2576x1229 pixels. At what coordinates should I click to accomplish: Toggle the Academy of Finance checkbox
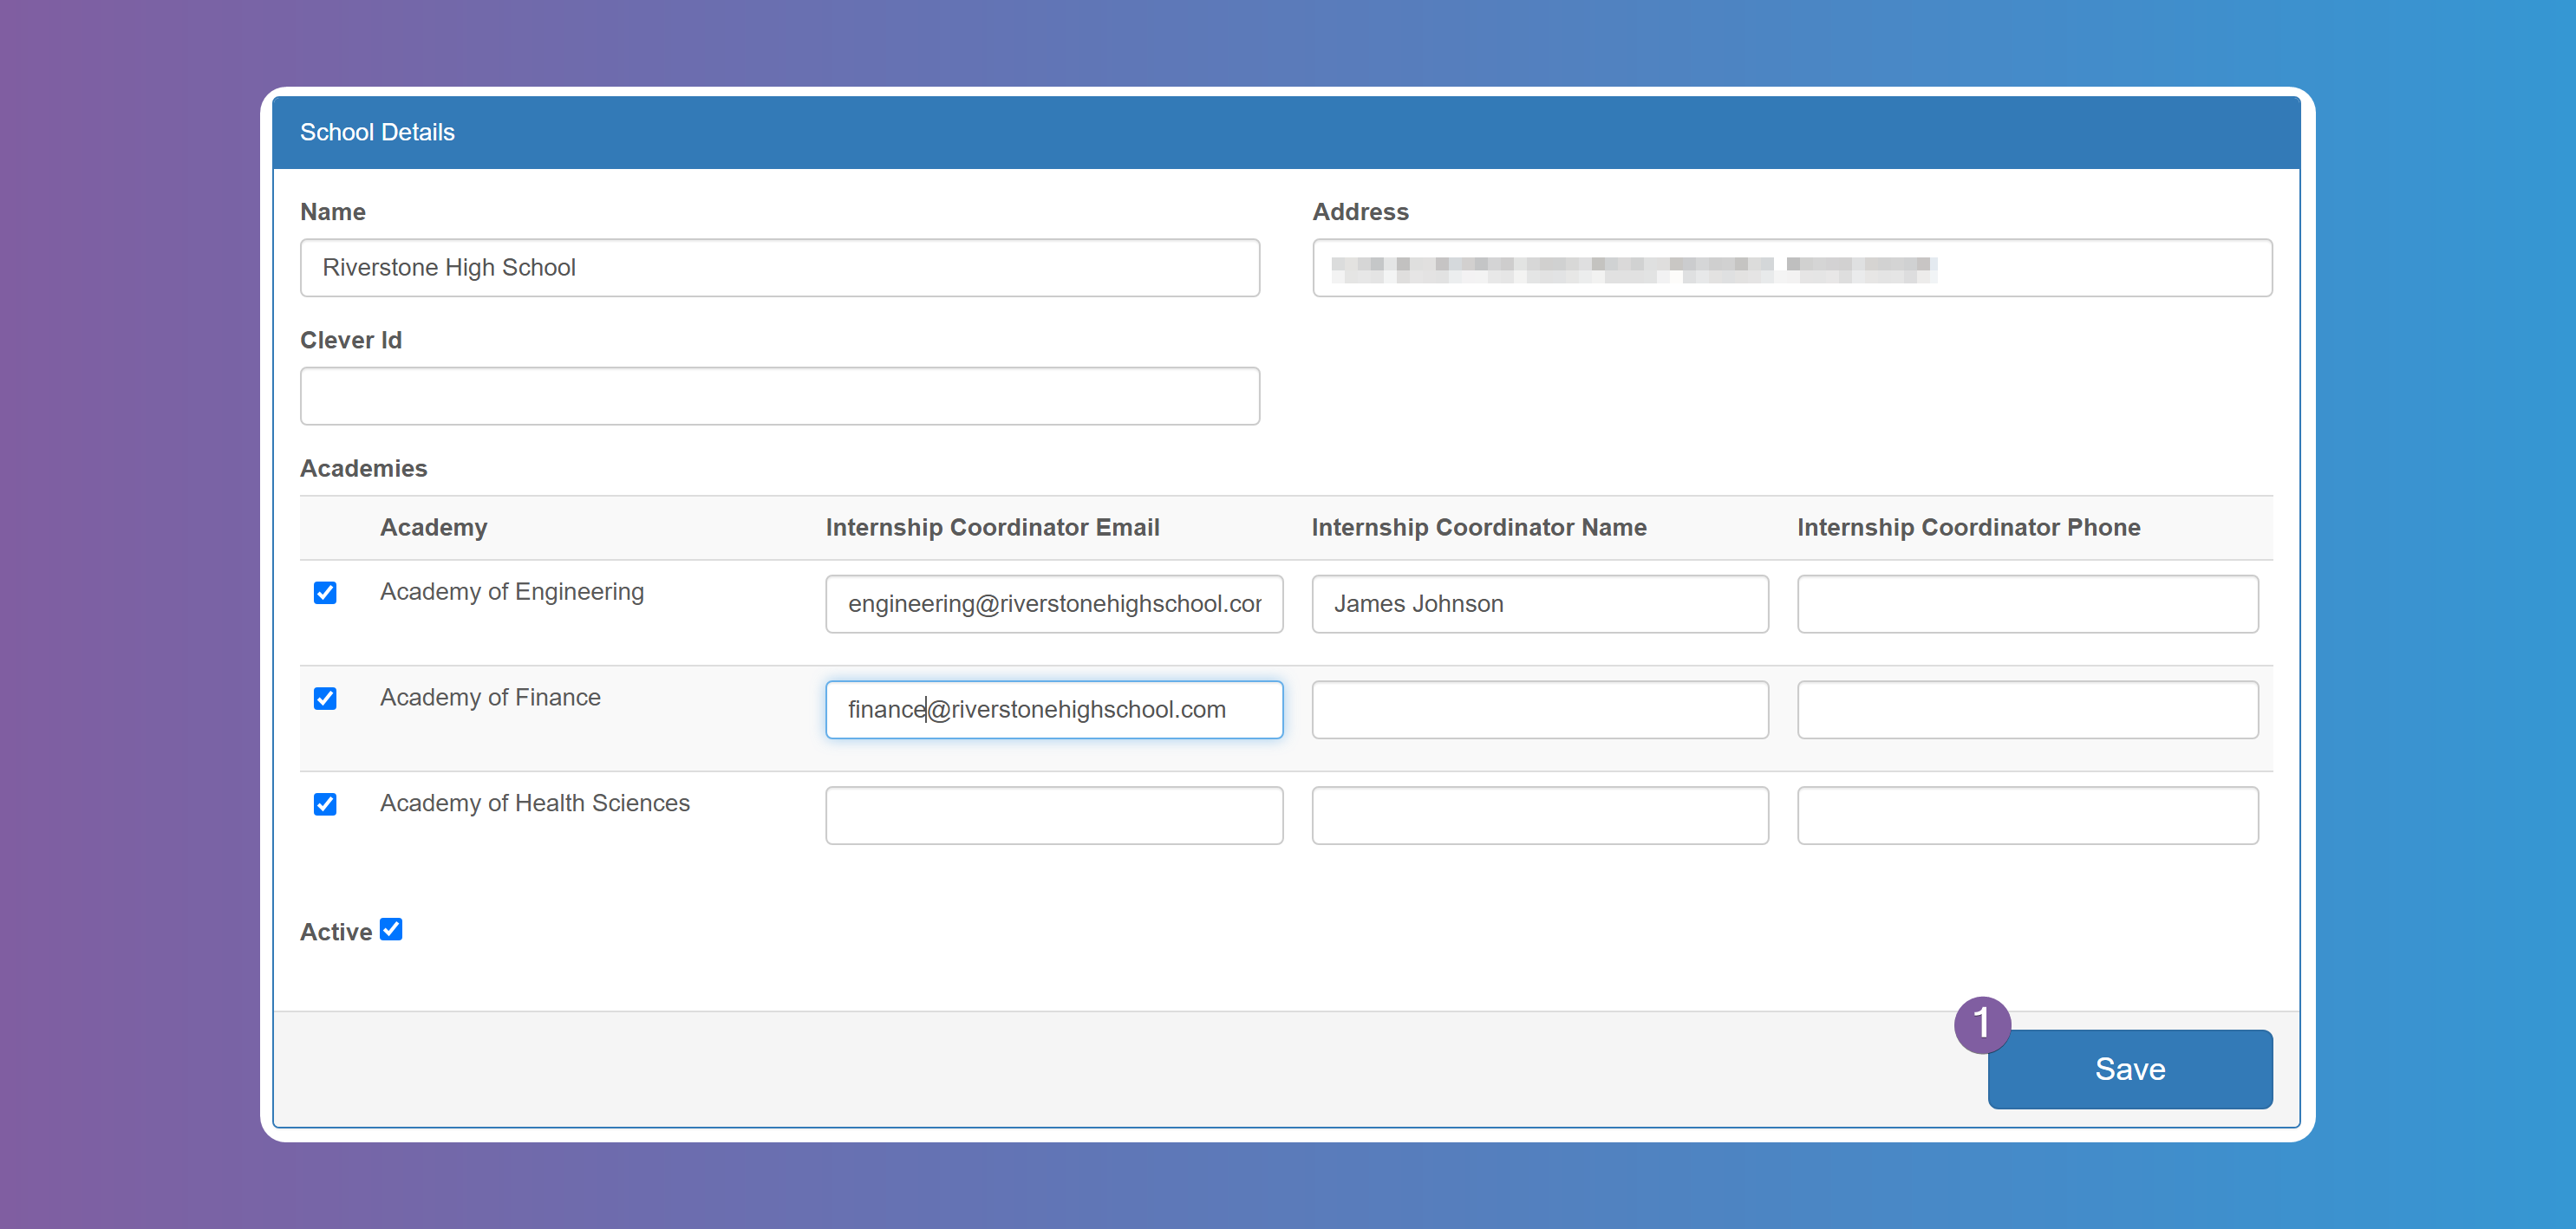pyautogui.click(x=325, y=698)
